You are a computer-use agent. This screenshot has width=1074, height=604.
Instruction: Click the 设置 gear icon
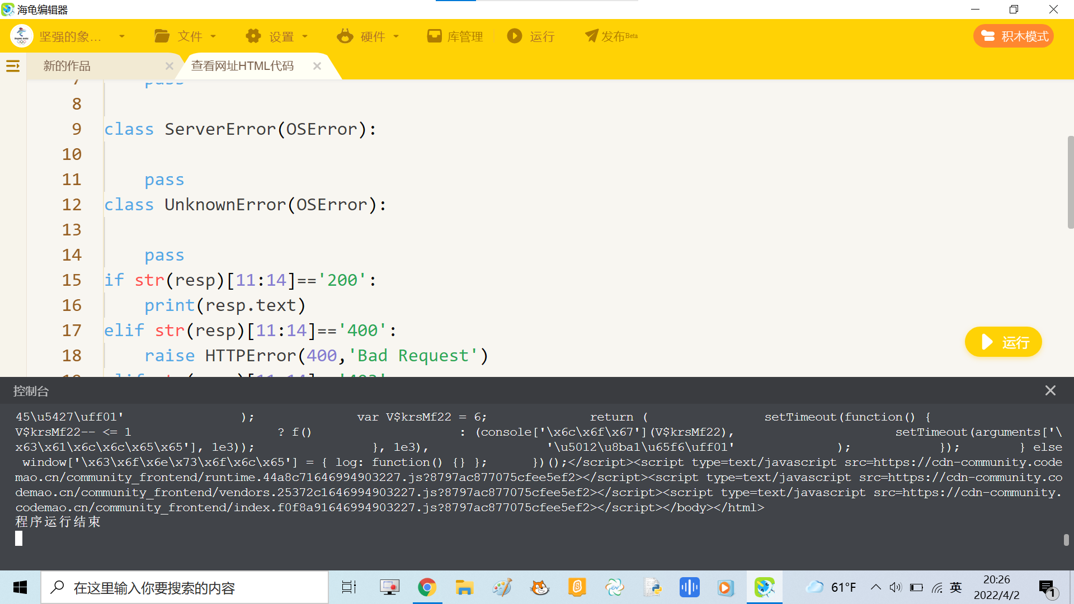[253, 36]
